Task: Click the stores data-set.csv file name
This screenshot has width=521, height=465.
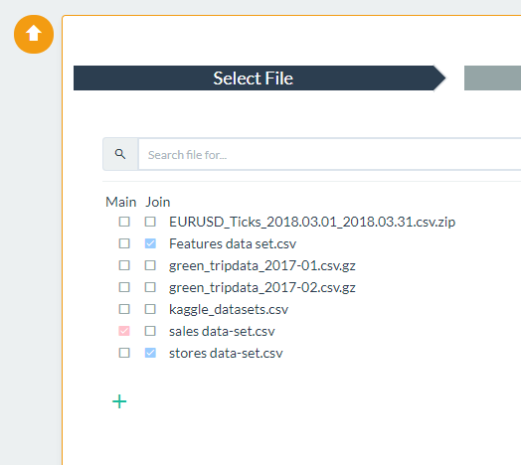Action: (226, 353)
